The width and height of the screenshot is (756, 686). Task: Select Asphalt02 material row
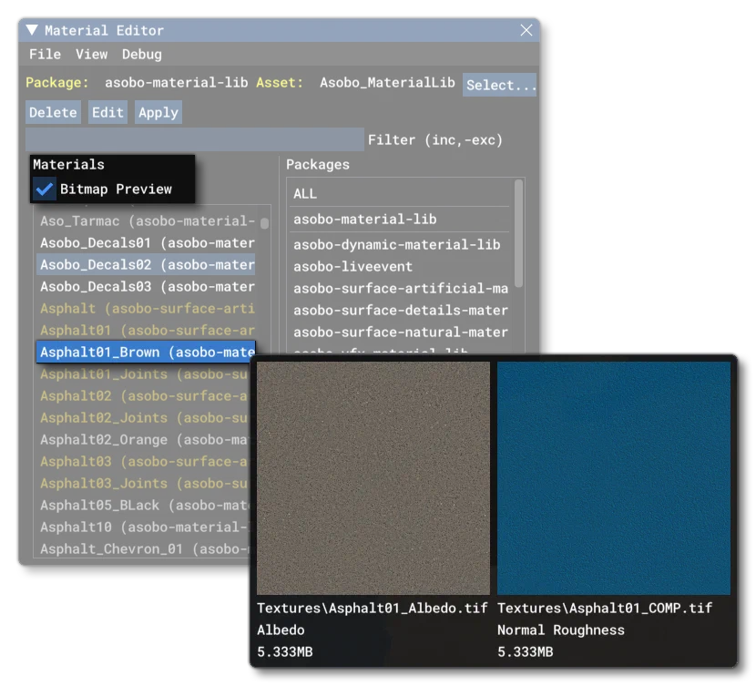click(x=143, y=395)
